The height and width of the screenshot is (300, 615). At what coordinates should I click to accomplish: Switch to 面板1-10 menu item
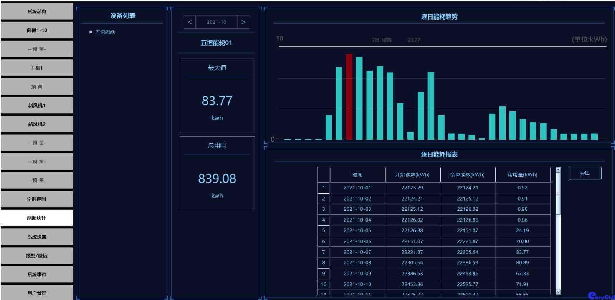pyautogui.click(x=37, y=30)
